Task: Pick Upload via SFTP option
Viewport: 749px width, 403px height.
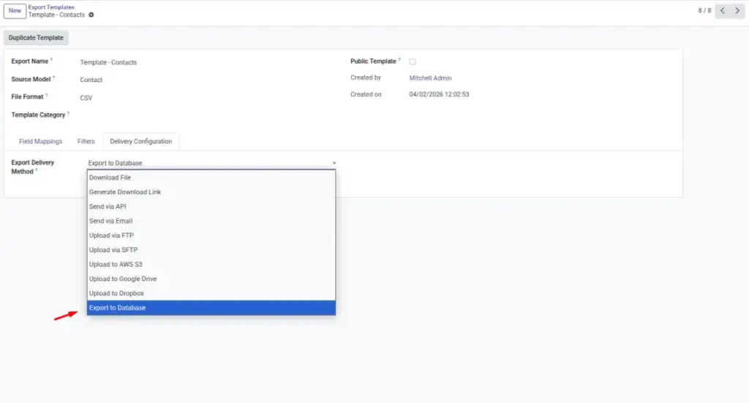Action: 211,249
